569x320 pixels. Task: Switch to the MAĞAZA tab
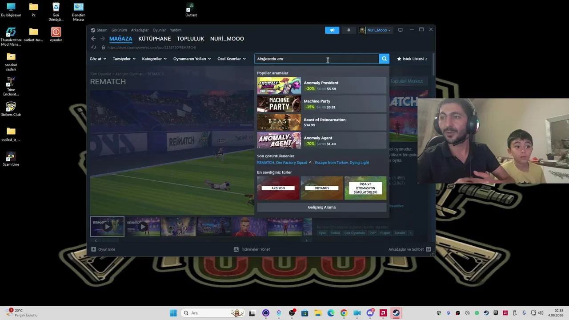click(121, 39)
